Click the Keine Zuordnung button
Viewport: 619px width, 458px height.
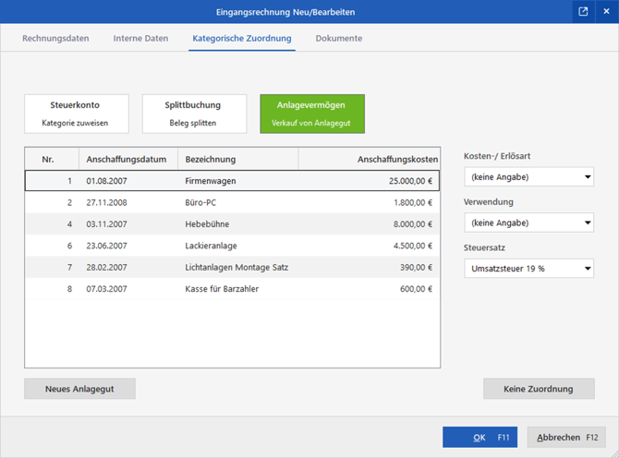(539, 389)
